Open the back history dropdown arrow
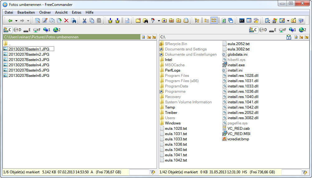Image resolution: width=312 pixels, height=178 pixels. [x=16, y=21]
